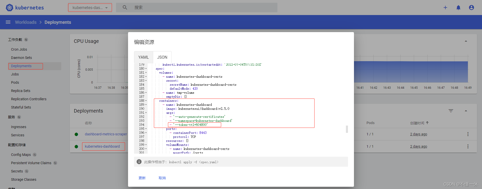Click the search magnifier icon
482x189 pixels.
(125, 8)
